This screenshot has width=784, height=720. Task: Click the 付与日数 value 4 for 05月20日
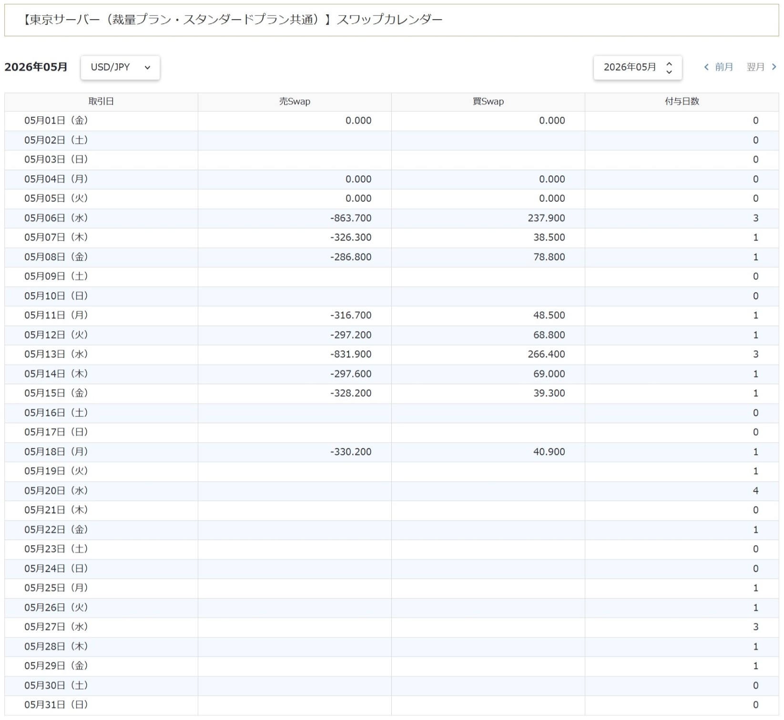[755, 491]
